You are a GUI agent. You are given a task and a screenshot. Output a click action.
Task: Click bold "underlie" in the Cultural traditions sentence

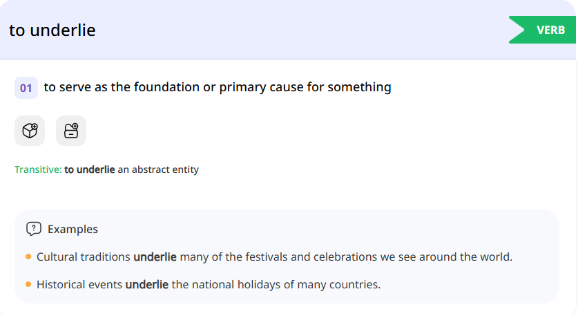(x=155, y=257)
